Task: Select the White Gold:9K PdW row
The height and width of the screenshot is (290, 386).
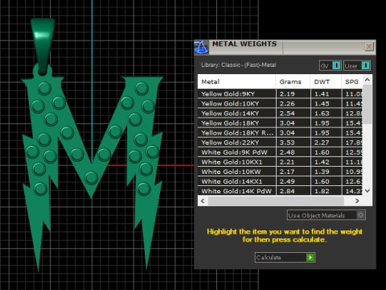Action: pos(280,152)
